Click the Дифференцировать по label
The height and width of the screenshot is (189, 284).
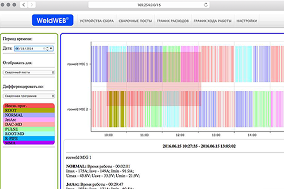23,87
